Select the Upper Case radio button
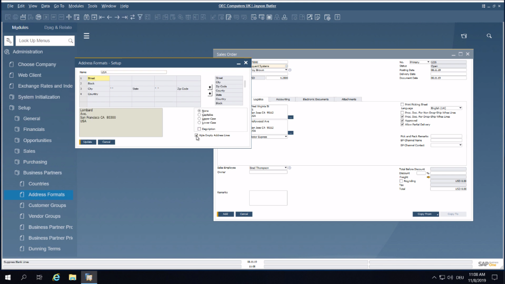 [x=199, y=119]
